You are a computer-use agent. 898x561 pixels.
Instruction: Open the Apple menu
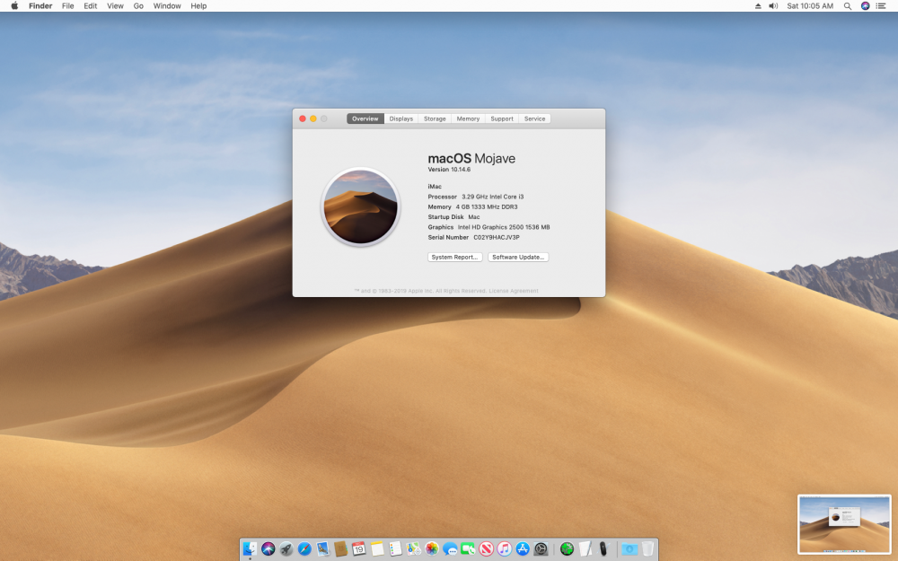click(x=14, y=5)
